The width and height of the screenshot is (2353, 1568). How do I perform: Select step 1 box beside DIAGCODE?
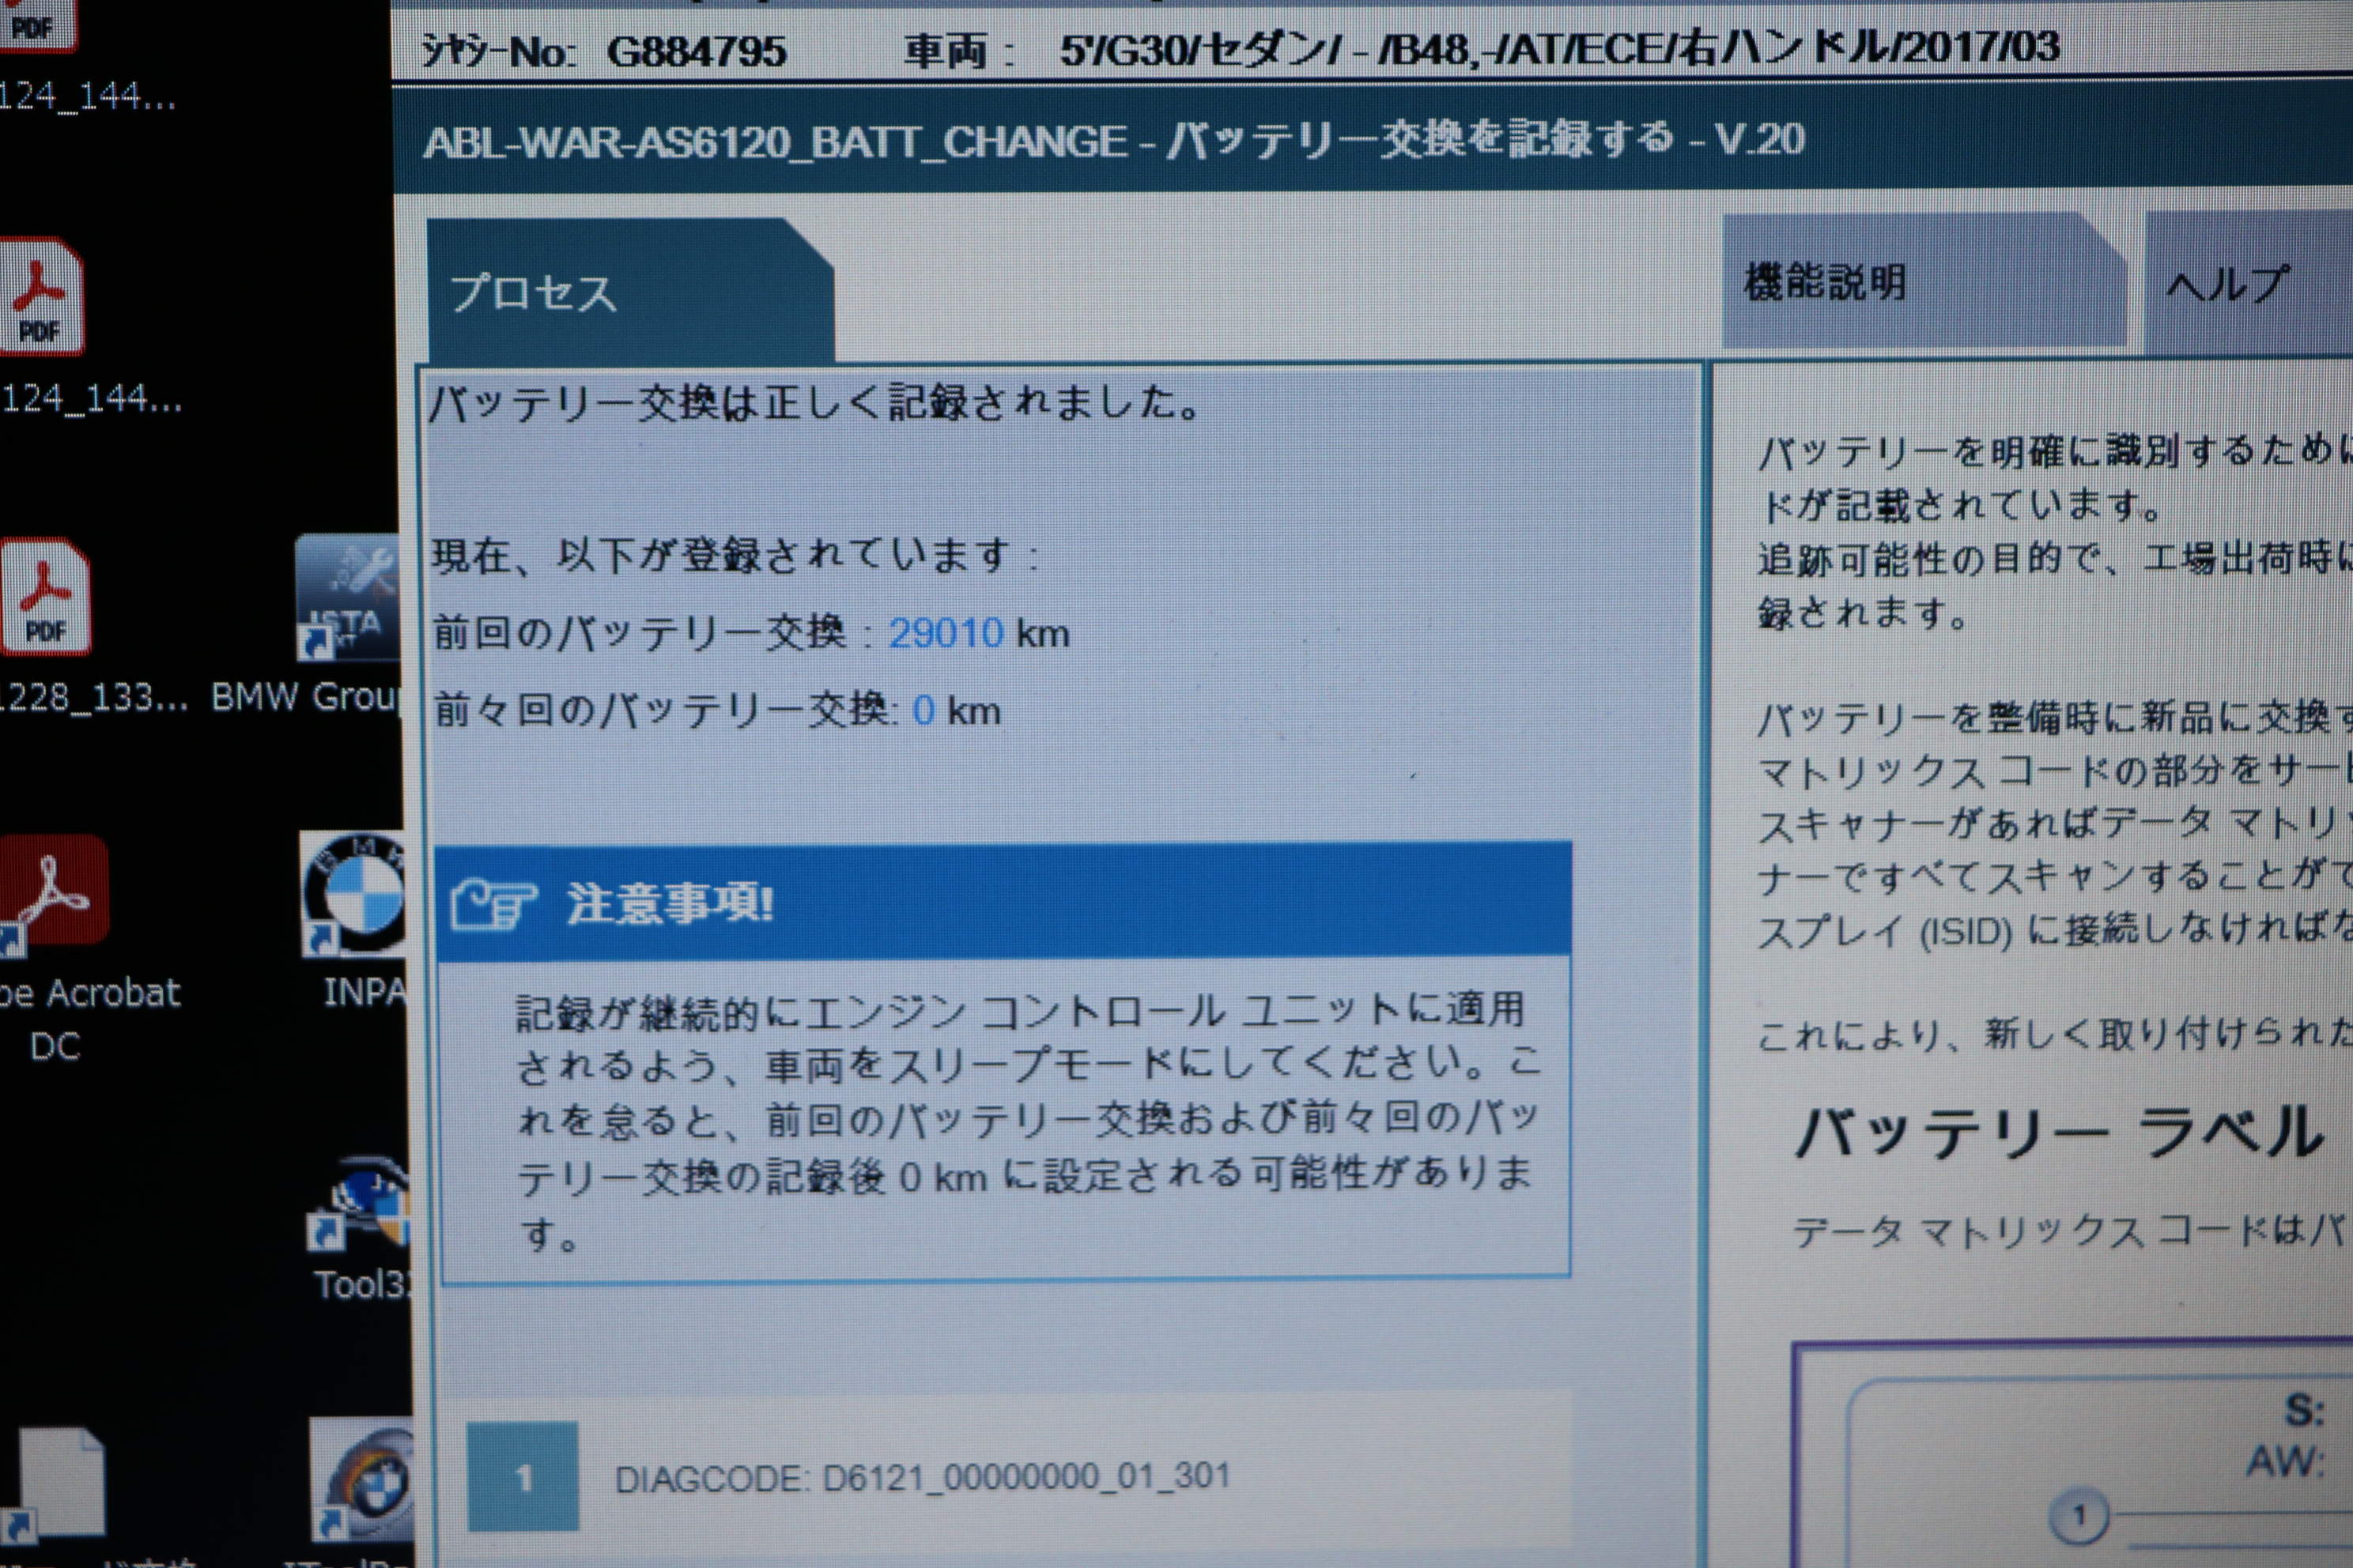click(522, 1477)
